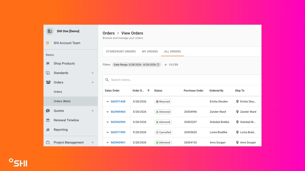305x171 pixels.
Task: Click the Shop Products storefront icon
Action: (48, 64)
